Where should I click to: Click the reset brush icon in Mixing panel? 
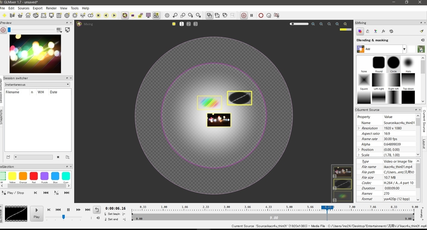point(422,31)
